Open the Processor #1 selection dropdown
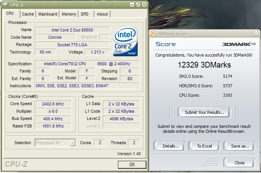 coord(55,143)
